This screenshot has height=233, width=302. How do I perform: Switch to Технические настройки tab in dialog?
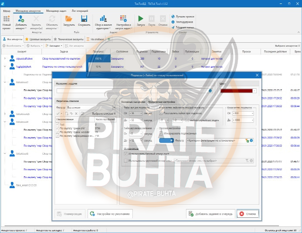(162, 102)
